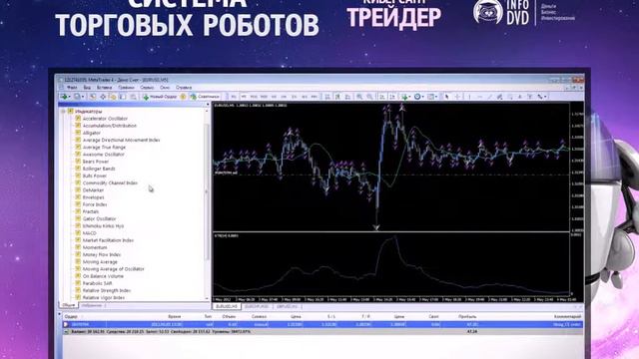Open the Templates dropdown arrow
Image resolution: width=639 pixels, height=359 pixels.
[436, 97]
